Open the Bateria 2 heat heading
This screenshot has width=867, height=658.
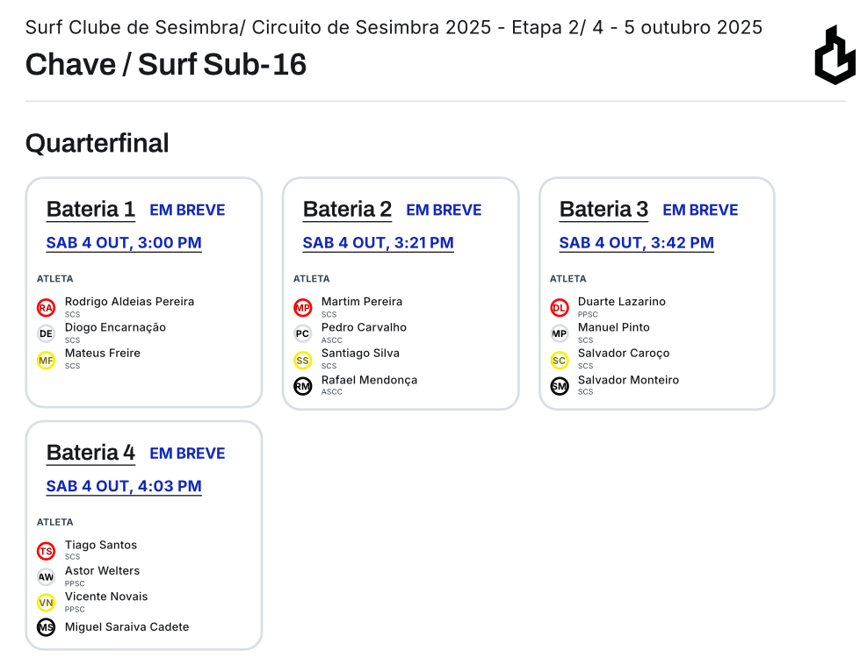coord(347,210)
